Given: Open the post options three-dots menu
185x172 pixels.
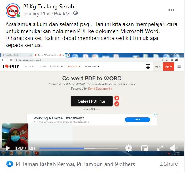Looking at the screenshot, I should pos(171,10).
